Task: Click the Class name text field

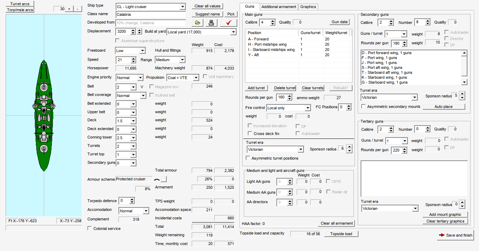Action: click(x=151, y=14)
